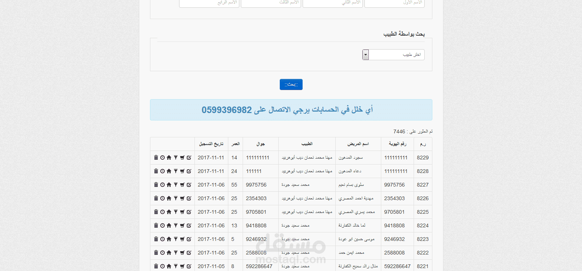The image size is (582, 271).
Task: Click ID number 2354303 in row 8226
Action: [394, 198]
